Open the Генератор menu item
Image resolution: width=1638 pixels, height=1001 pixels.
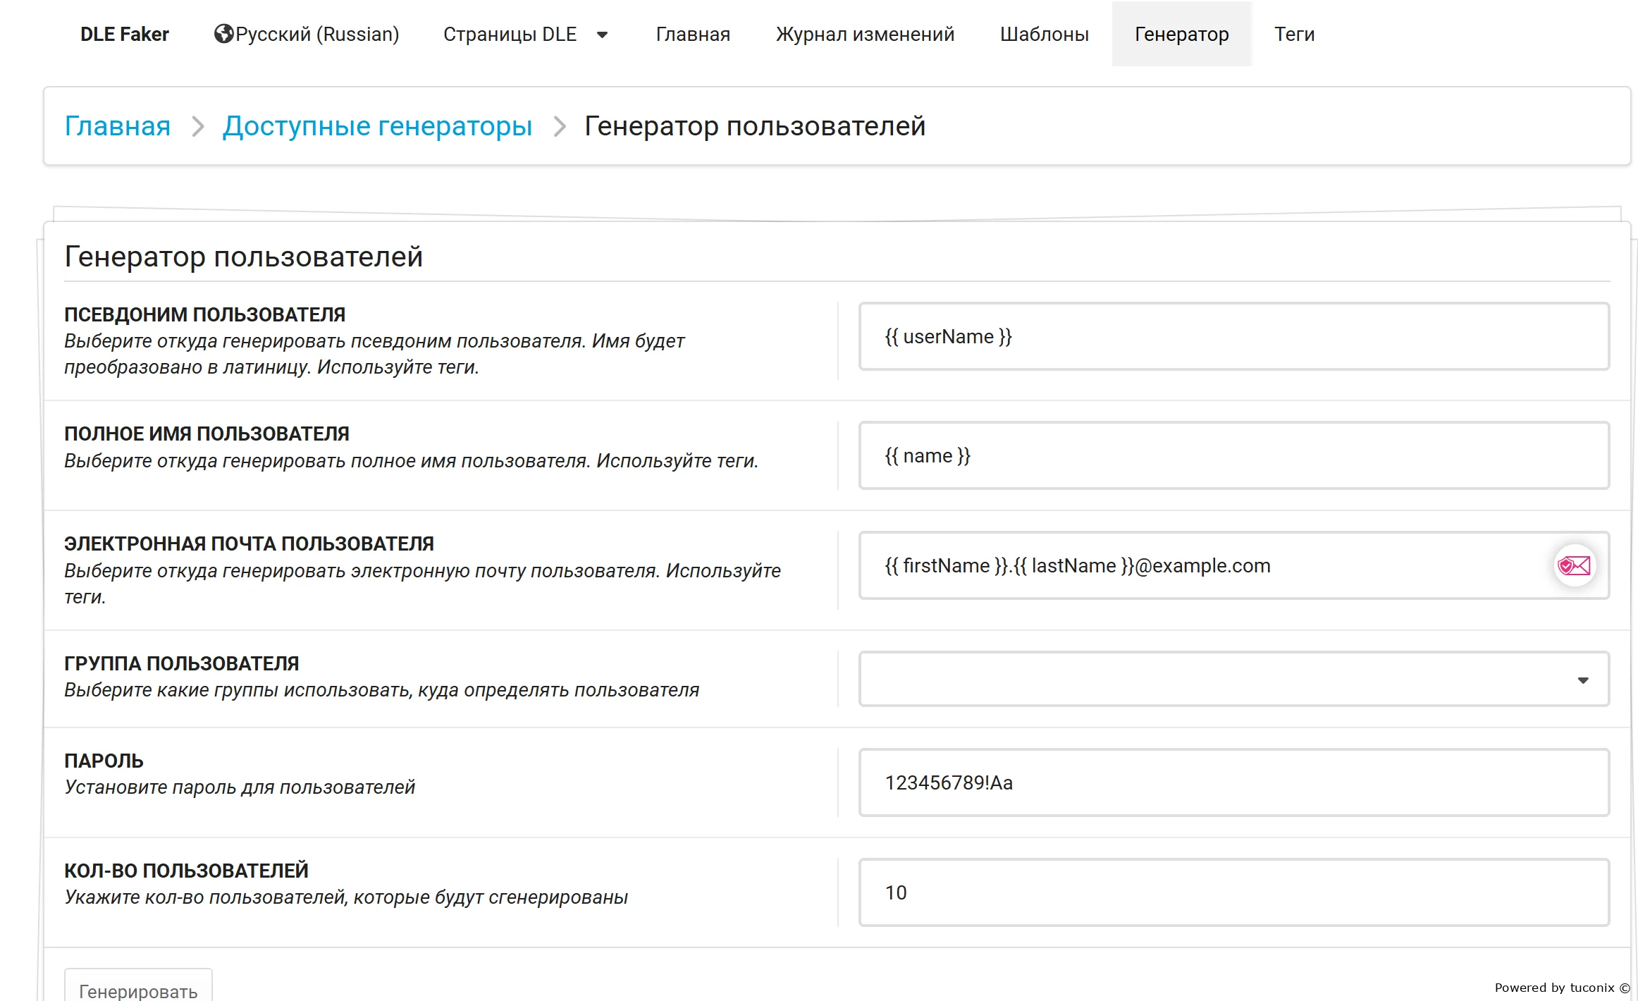(1181, 34)
